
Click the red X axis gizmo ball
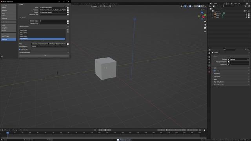click(203, 17)
